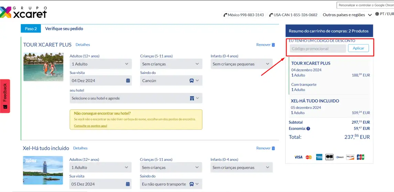Open Adultos dropdown for Tour Xcaret Plus
The width and height of the screenshot is (394, 192).
tap(101, 64)
